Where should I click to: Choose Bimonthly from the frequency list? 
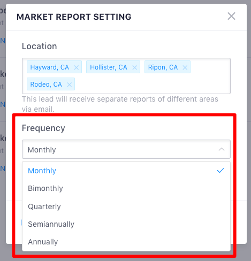(x=126, y=188)
